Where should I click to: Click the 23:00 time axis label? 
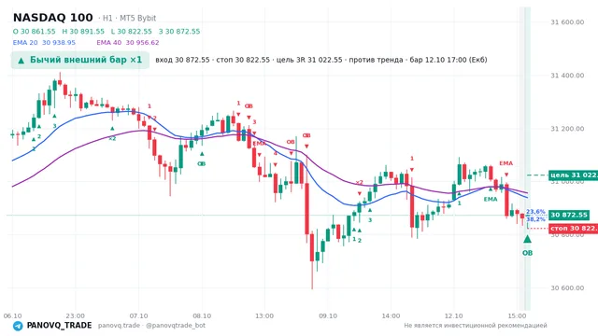click(x=75, y=315)
